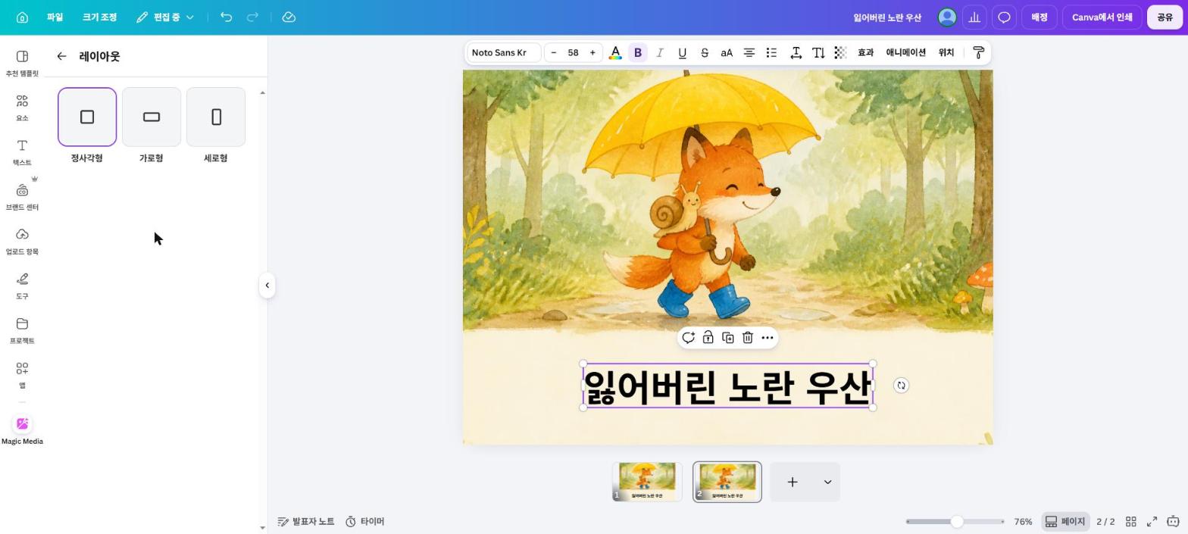Viewport: 1188px width, 534px height.
Task: Open the 요소 elements panel
Action: click(22, 108)
